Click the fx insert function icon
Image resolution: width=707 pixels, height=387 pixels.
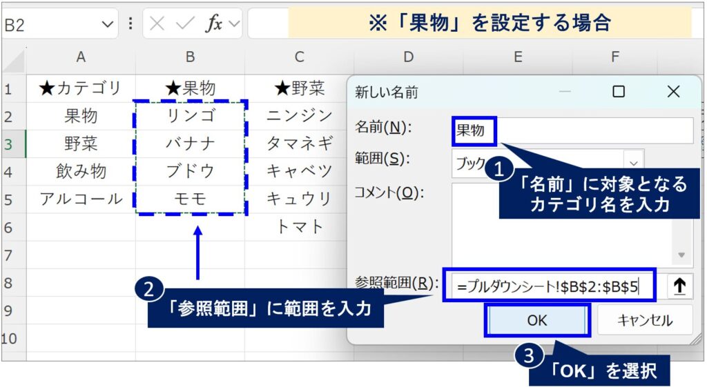click(x=214, y=24)
